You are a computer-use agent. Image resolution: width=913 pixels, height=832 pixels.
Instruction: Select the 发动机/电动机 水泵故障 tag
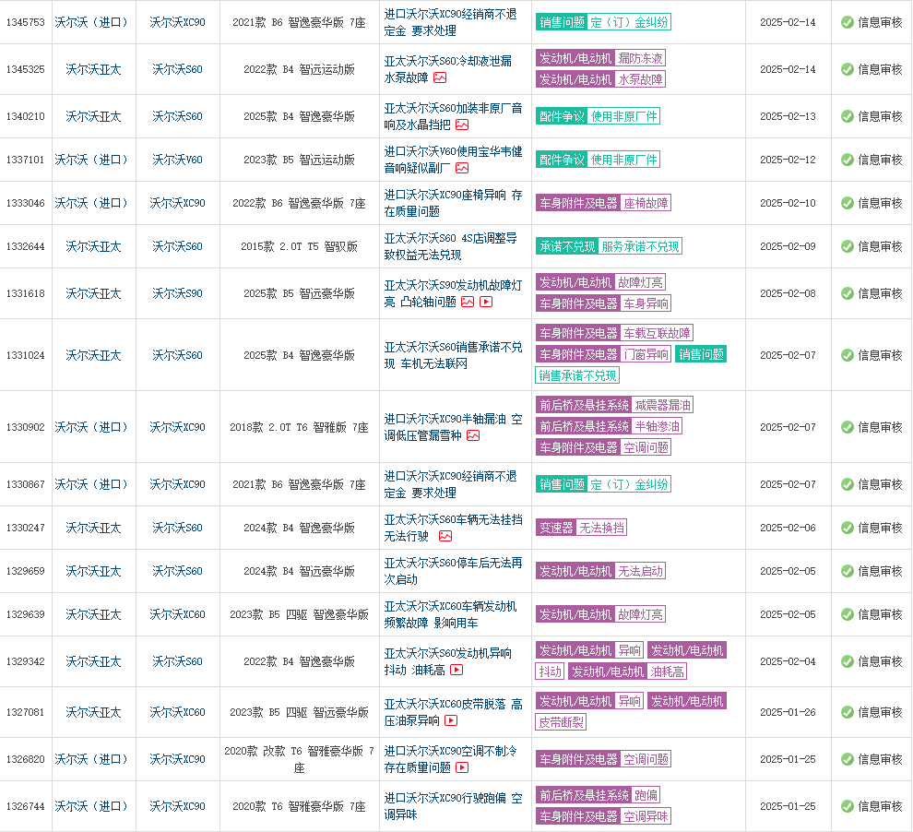coord(600,79)
